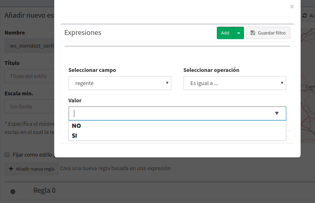
Task: Click the Escala min. Sin límite field
Action: (x=29, y=106)
